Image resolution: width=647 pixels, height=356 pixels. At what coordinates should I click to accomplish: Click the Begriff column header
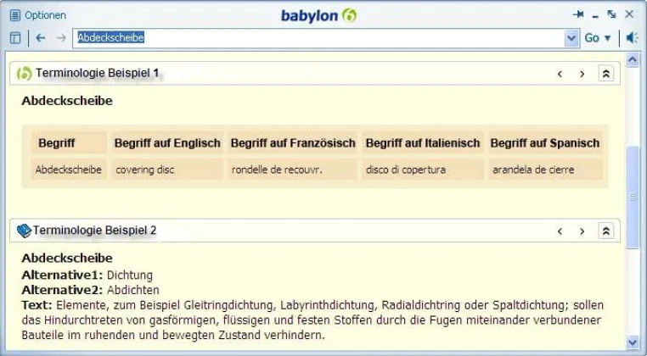(x=69, y=143)
